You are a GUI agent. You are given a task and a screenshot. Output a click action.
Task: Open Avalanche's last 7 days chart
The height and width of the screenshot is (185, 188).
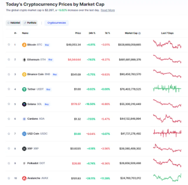click(x=167, y=177)
